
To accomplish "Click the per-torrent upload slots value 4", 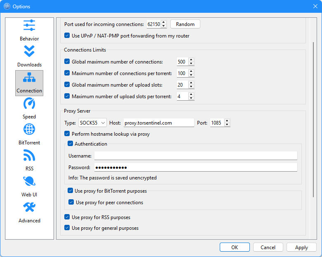I will [182, 96].
